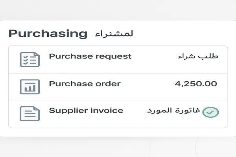
Task: Open the Supplier invoice document icon
Action: (x=30, y=114)
